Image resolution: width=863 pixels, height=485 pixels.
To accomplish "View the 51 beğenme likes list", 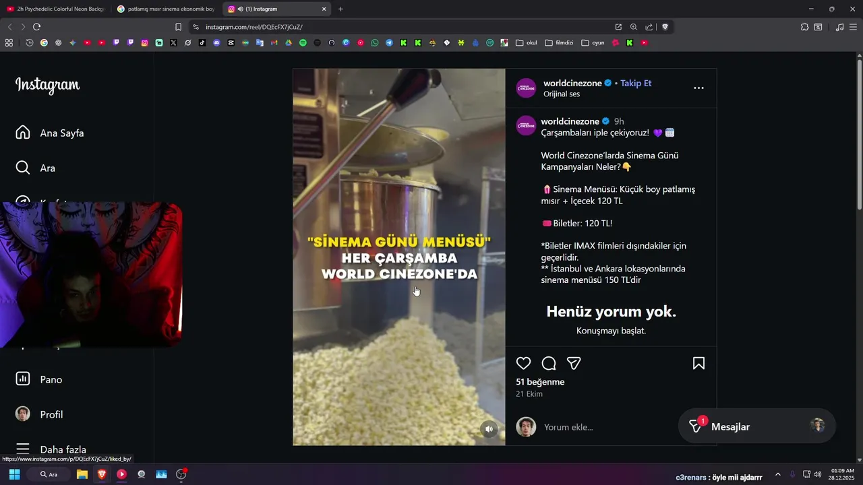I will [540, 382].
